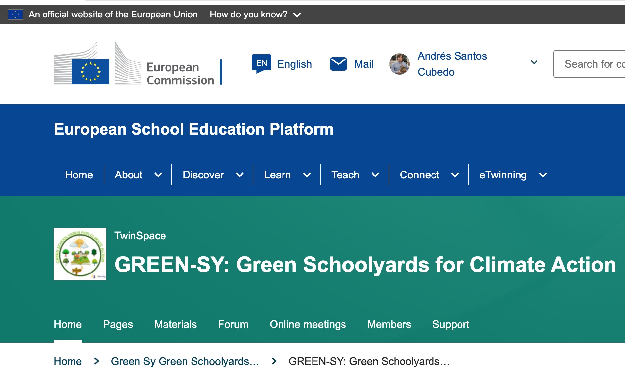Switch to the Forum tab

(x=233, y=324)
